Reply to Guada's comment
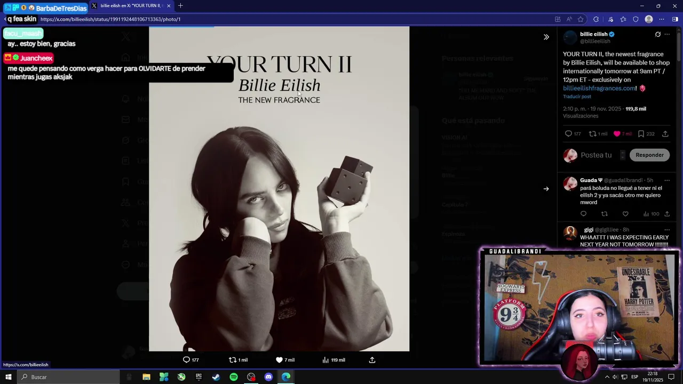683x384 pixels. pyautogui.click(x=583, y=214)
